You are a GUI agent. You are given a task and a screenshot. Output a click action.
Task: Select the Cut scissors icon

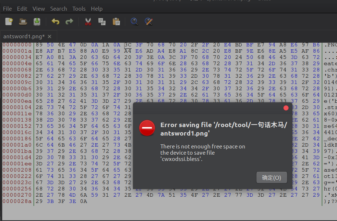tap(88, 22)
